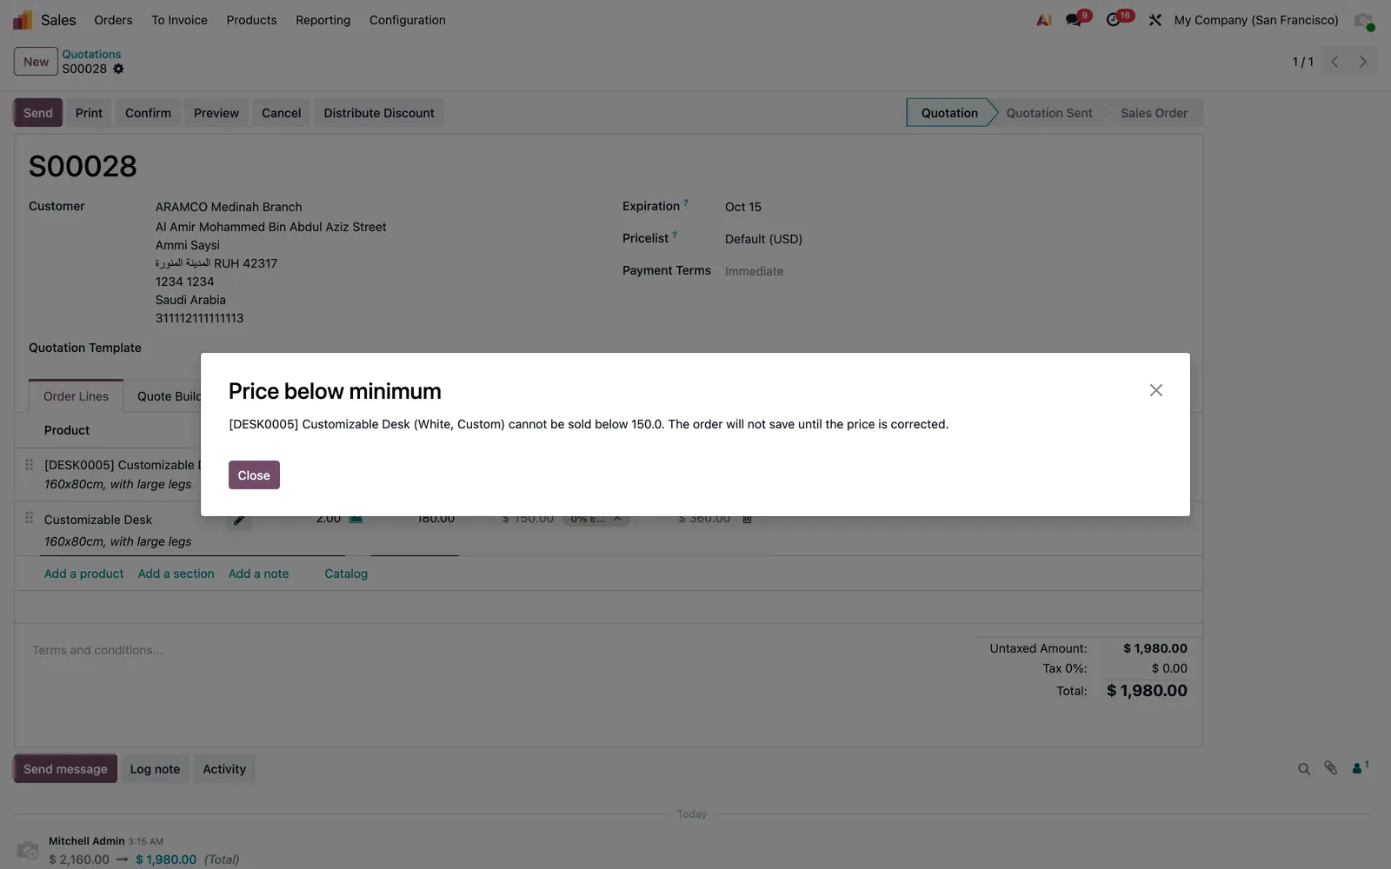
Task: Open the Odoo Sales app home icon
Action: (x=23, y=20)
